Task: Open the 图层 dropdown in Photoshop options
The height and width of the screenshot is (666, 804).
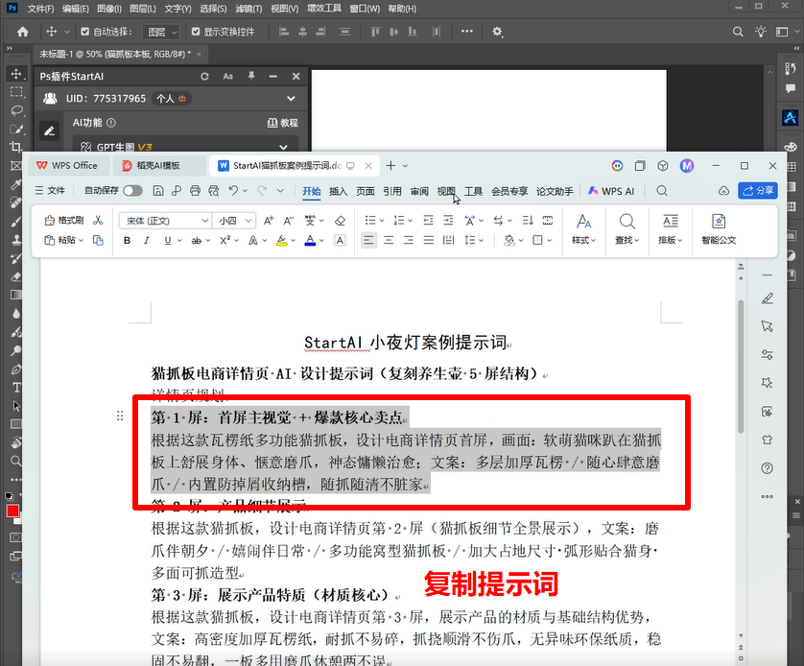Action: coord(161,33)
